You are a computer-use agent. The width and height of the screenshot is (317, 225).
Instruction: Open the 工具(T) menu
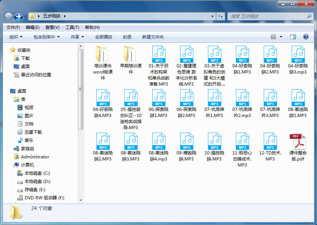pos(72,27)
